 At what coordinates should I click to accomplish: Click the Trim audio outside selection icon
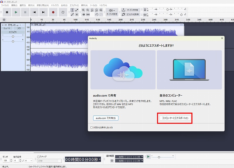point(84,14)
